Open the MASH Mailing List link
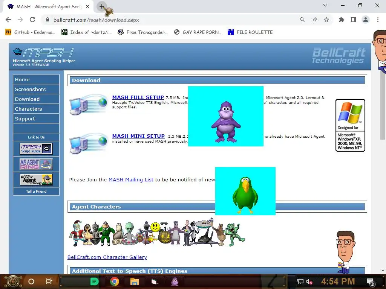Viewport: 386px width, 289px height. click(131, 179)
